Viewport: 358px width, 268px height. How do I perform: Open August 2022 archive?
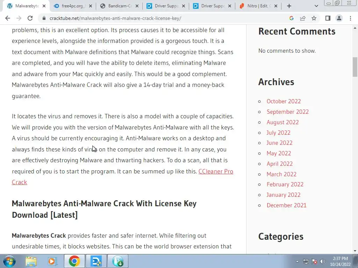coord(282,122)
